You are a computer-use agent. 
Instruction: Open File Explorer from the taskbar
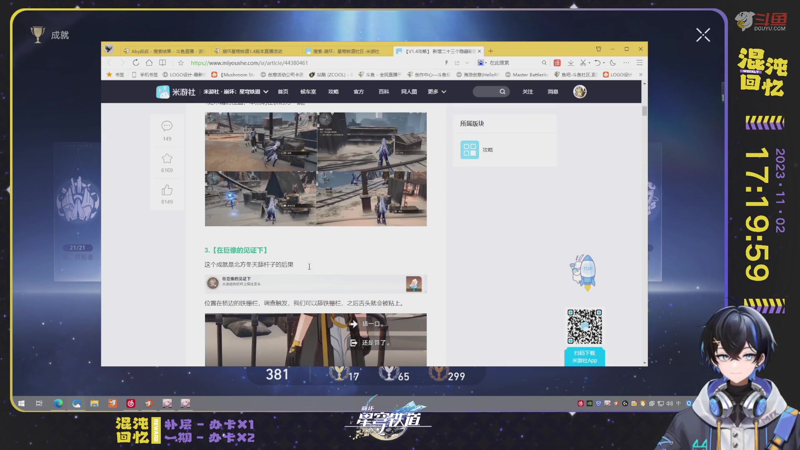coord(95,403)
